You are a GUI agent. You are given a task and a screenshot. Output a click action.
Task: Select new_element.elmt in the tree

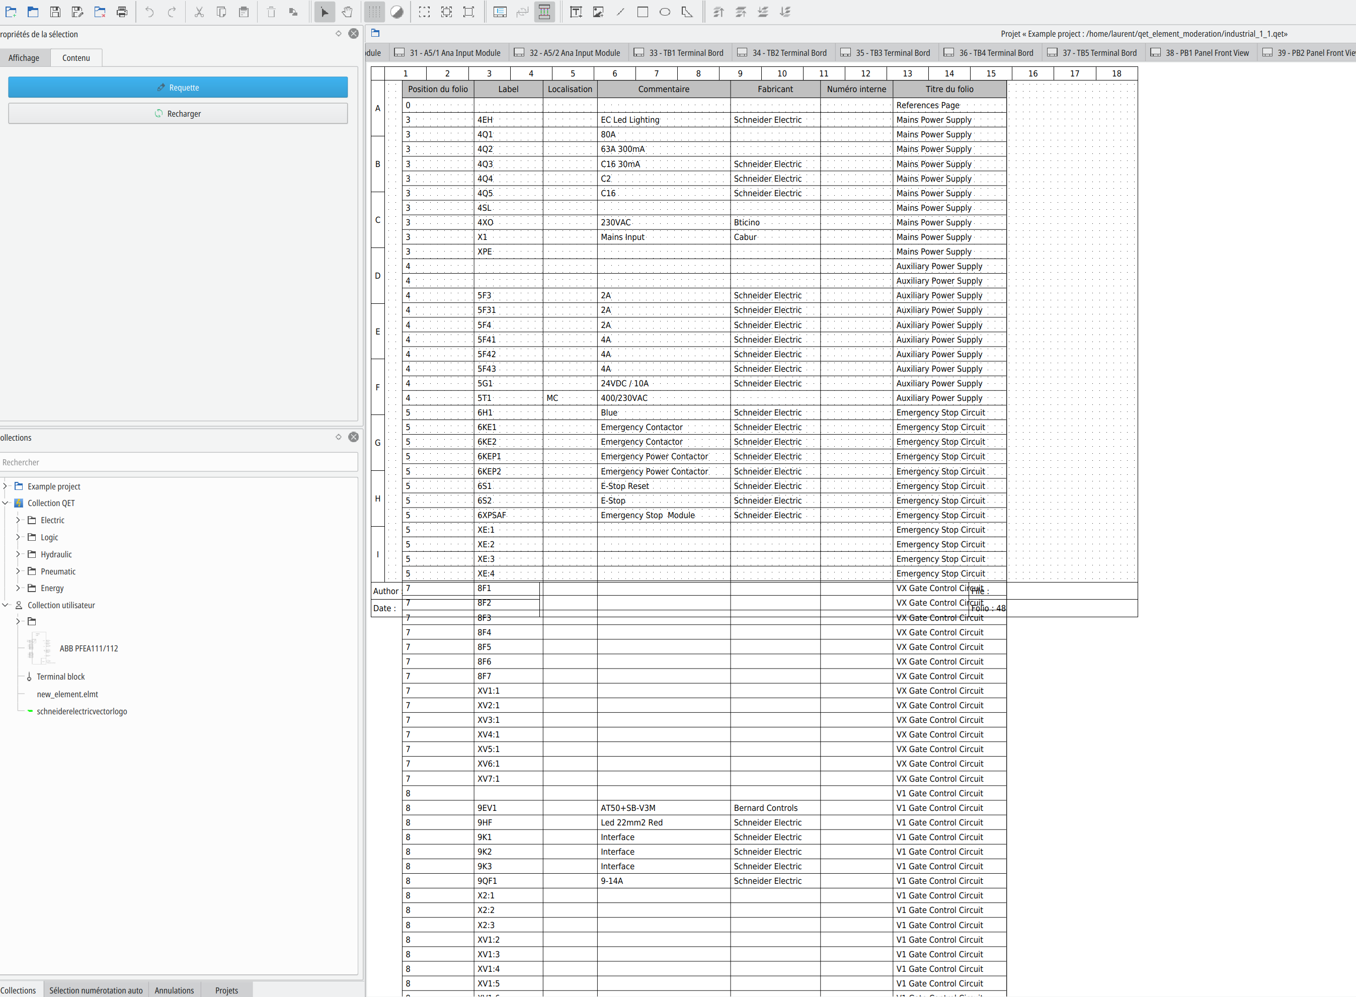pyautogui.click(x=67, y=695)
